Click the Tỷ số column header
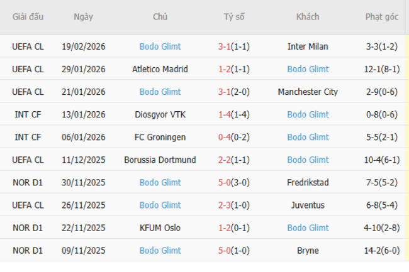This screenshot has width=409, height=272. (x=234, y=17)
